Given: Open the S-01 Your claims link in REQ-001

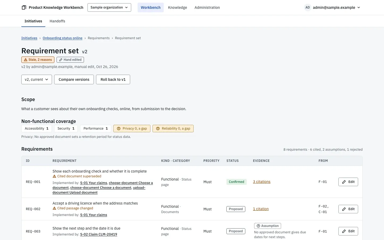Looking at the screenshot, I should 94,183.
